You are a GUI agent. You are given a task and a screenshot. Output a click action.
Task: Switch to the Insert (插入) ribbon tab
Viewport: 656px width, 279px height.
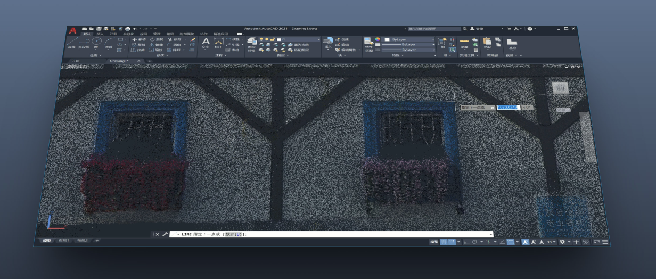click(100, 34)
